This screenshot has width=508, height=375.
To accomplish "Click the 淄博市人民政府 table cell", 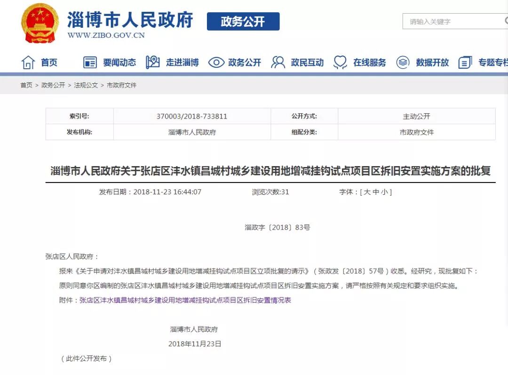I will tap(192, 132).
